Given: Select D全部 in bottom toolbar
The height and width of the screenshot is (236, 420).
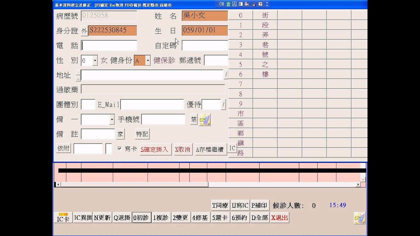Looking at the screenshot, I should click(x=260, y=218).
